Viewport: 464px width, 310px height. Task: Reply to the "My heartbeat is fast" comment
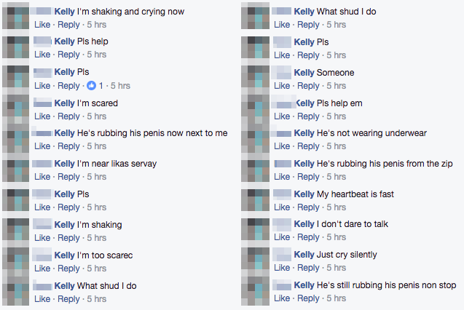coord(308,207)
